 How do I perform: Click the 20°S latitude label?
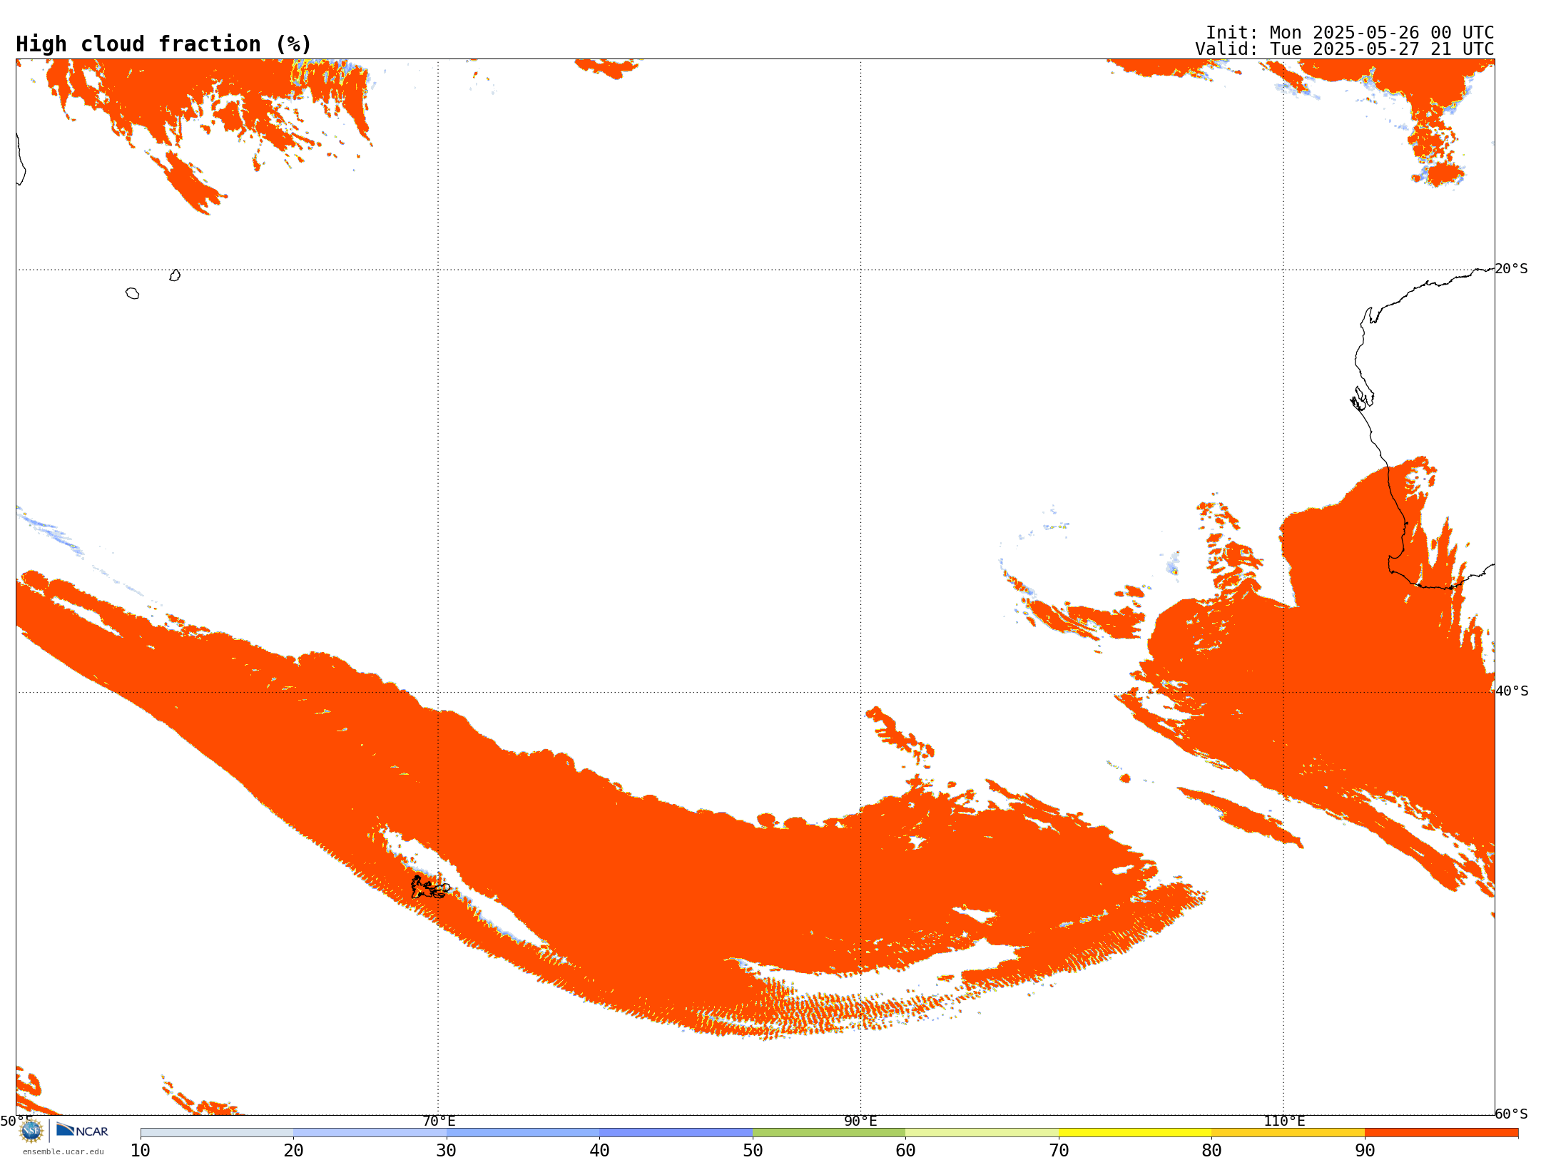(1512, 269)
